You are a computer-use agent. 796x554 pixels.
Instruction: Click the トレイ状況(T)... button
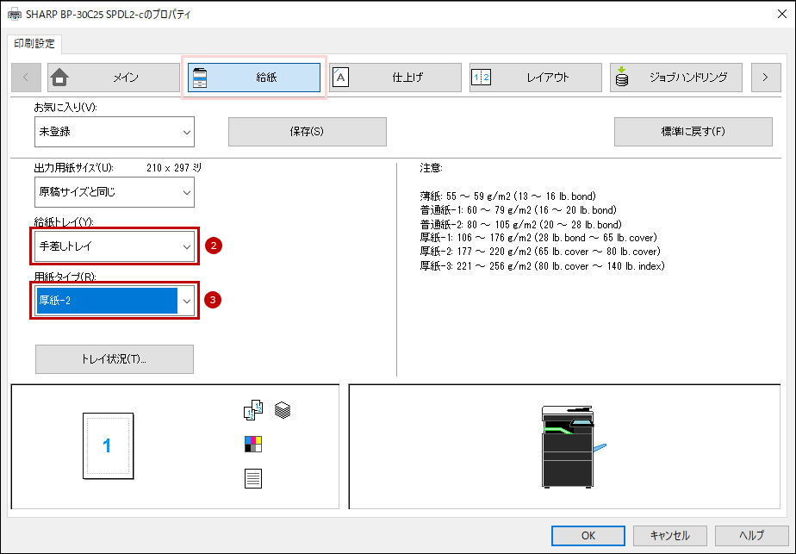tap(115, 359)
